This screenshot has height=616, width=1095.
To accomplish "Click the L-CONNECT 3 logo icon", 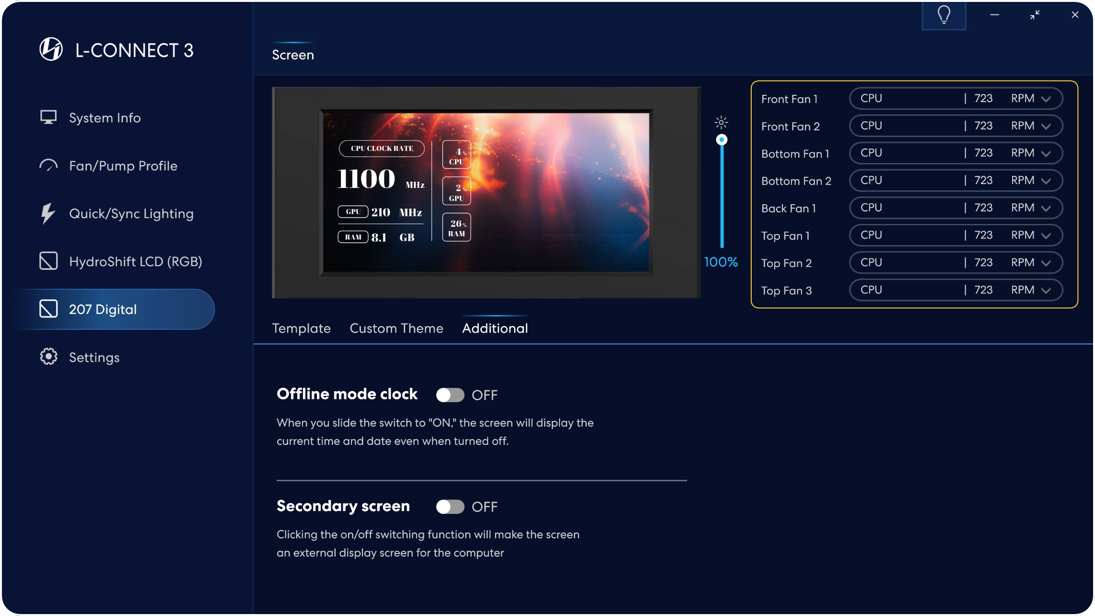I will point(51,49).
